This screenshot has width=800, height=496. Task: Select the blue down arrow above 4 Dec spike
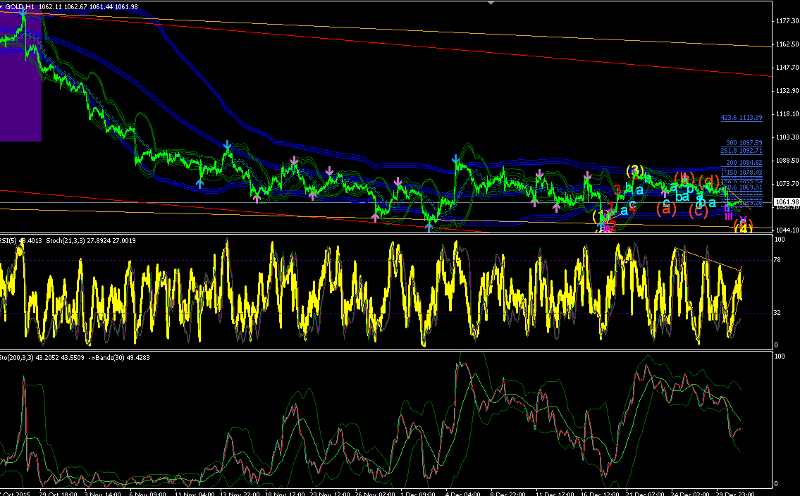pyautogui.click(x=455, y=159)
